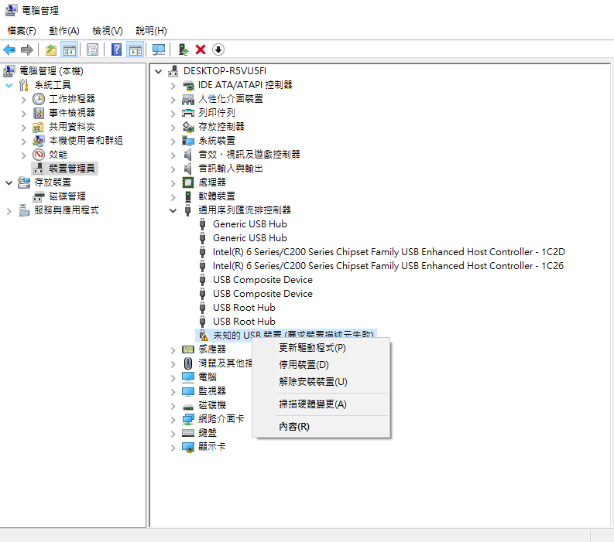Screen dimensions: 614x542
Task: Click the red X uninstall device icon
Action: [201, 49]
